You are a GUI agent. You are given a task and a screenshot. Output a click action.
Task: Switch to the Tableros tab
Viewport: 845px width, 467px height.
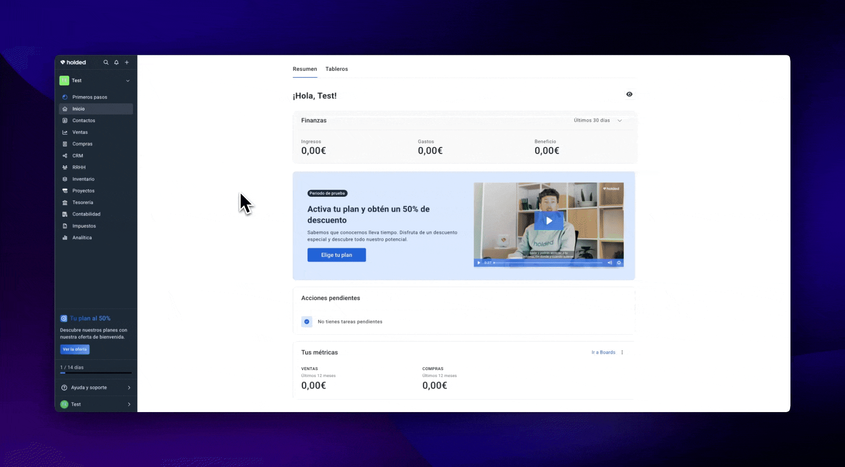(x=336, y=69)
